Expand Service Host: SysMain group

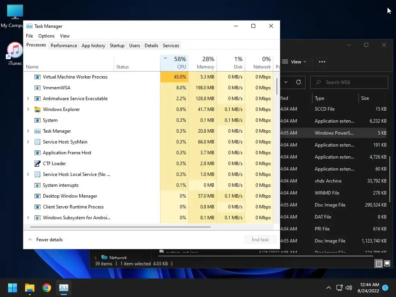[x=28, y=142]
